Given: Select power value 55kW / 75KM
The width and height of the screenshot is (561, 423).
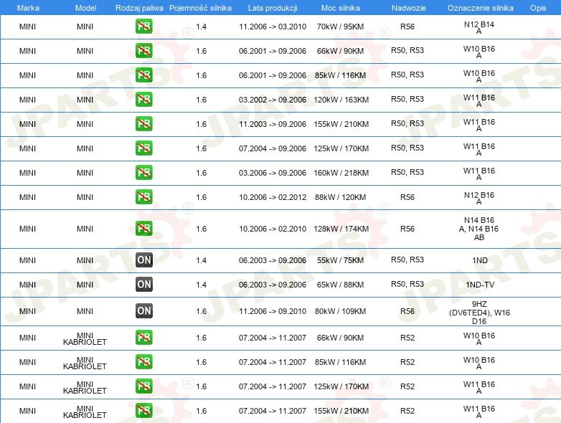Looking at the screenshot, I should [x=340, y=260].
